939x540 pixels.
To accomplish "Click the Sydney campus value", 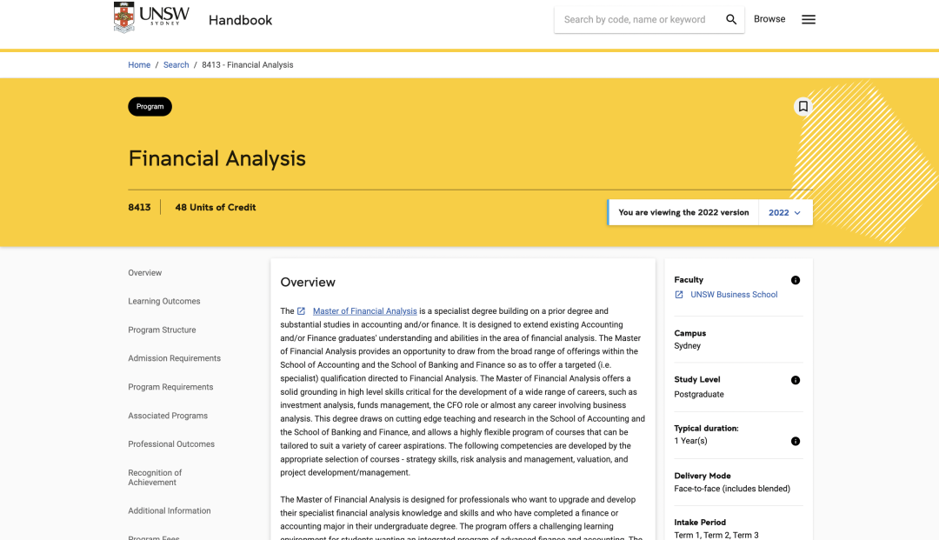I will (x=688, y=346).
